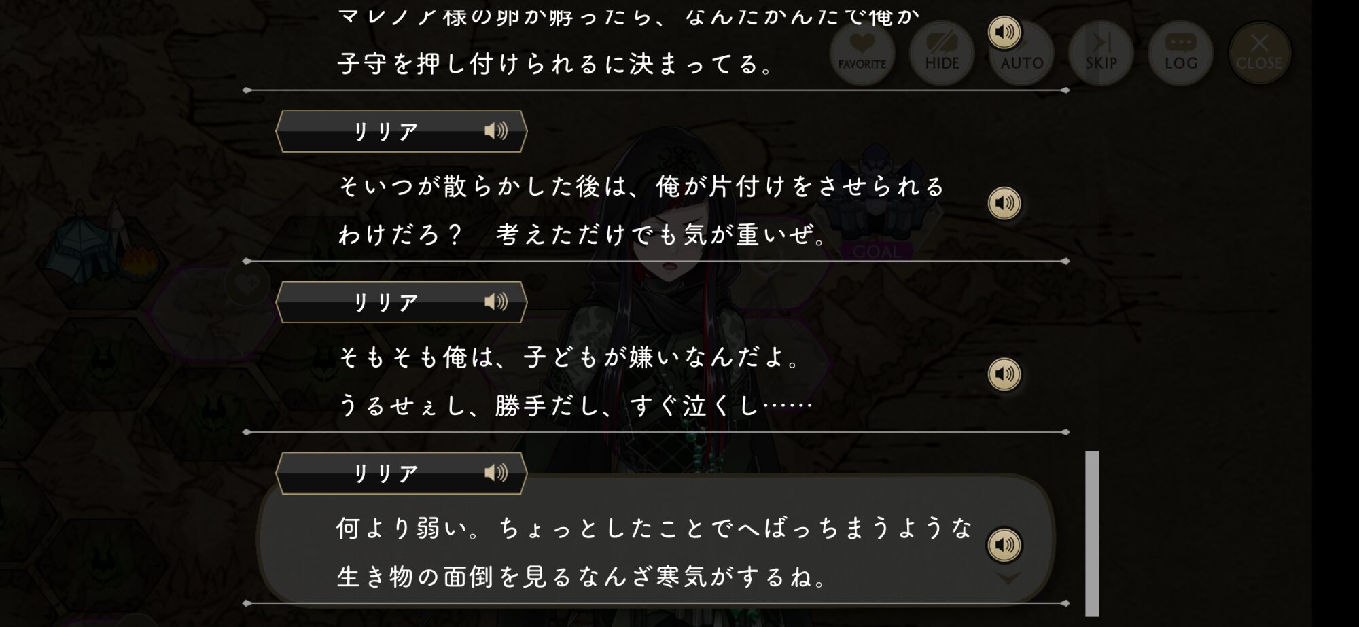Click the down chevron below last dialogue
This screenshot has height=627, width=1359.
(x=1008, y=579)
